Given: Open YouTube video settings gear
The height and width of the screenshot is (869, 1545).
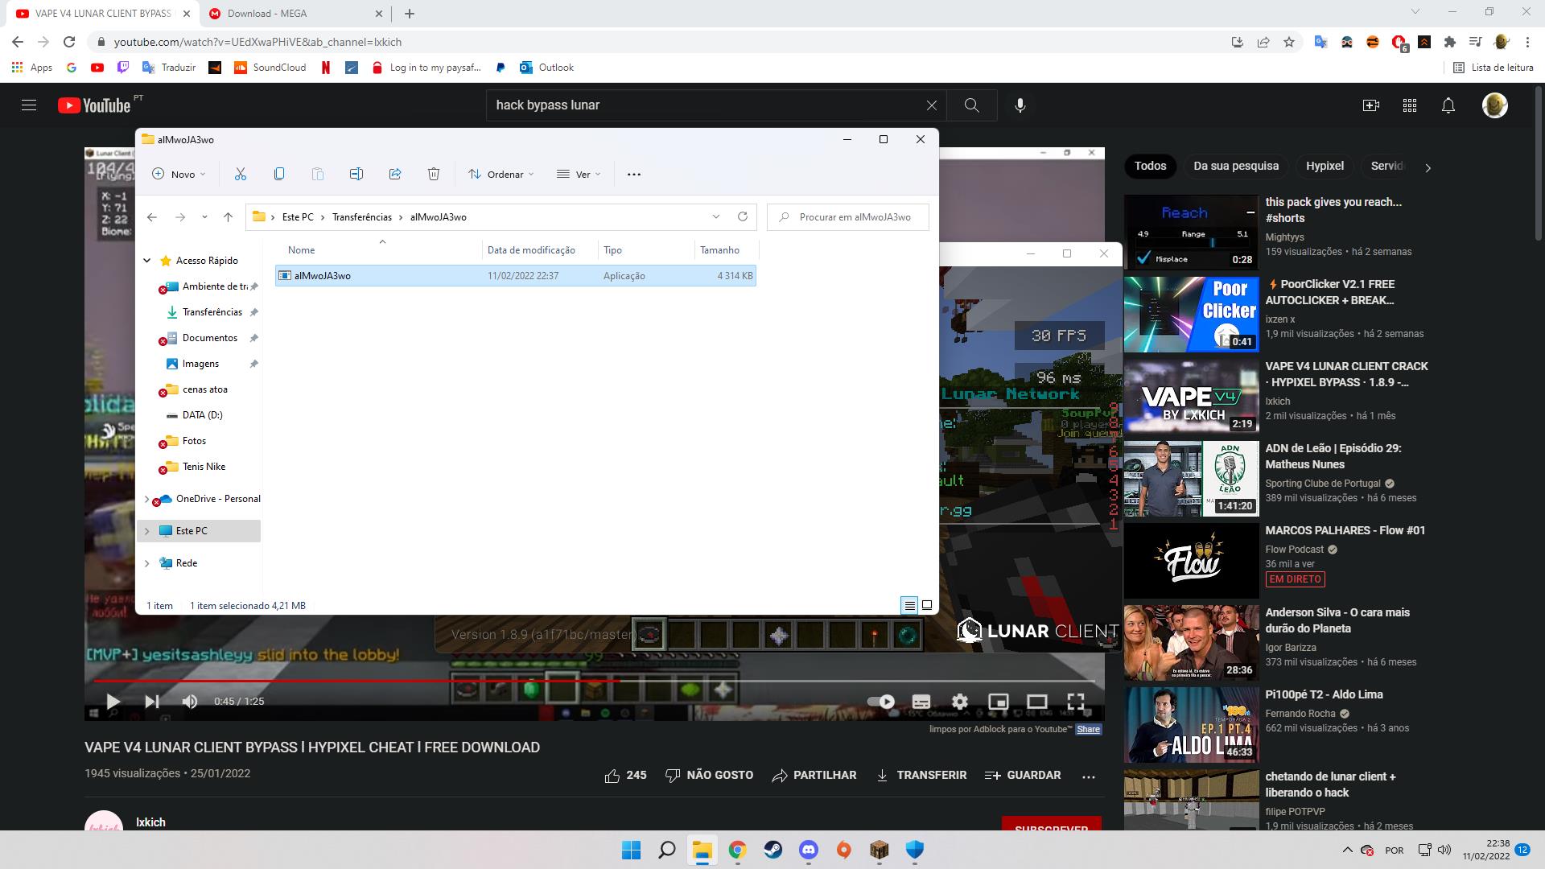Looking at the screenshot, I should 959,702.
